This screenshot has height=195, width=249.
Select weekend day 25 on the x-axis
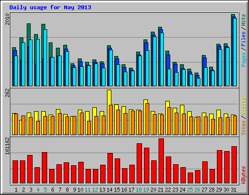coord(190,190)
